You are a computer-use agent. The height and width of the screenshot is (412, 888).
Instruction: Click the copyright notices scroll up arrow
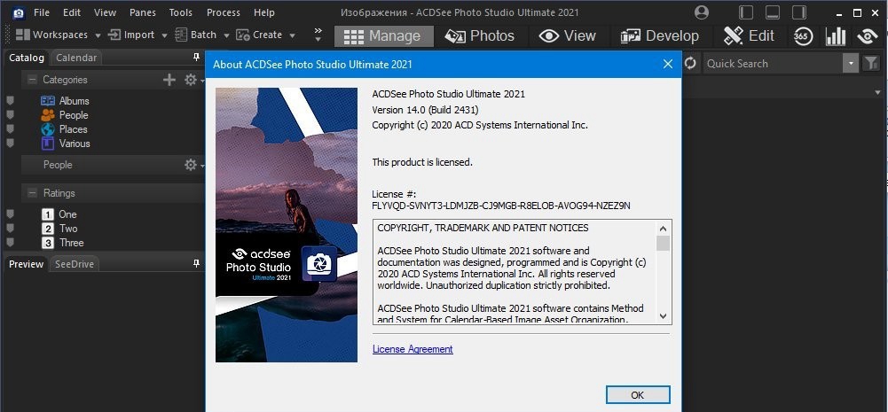coord(664,228)
